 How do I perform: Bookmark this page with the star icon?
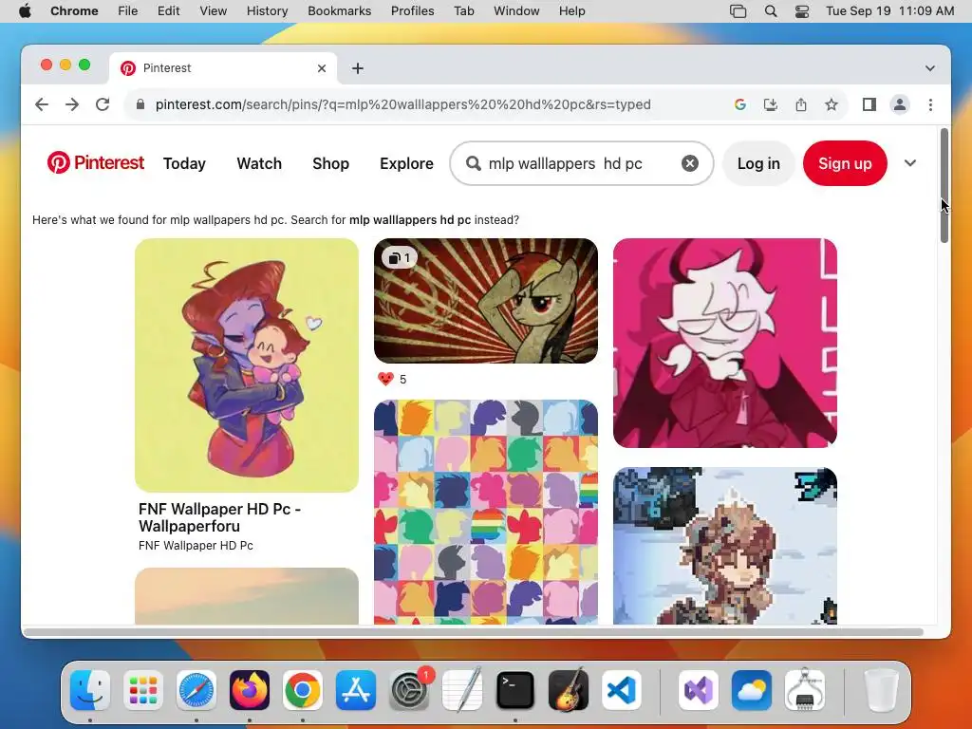[x=832, y=104]
